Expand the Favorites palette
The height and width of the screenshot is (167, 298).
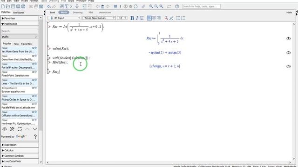(20, 19)
